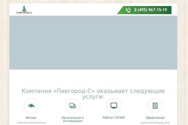Image resolution: width=188 pixels, height=125 pixels.
Task: Call the number 8 (495) 967-15-19
Action: point(150,10)
